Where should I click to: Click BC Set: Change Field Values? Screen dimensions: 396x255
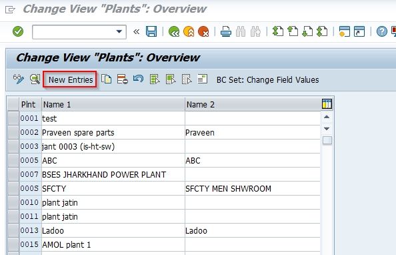coord(267,80)
